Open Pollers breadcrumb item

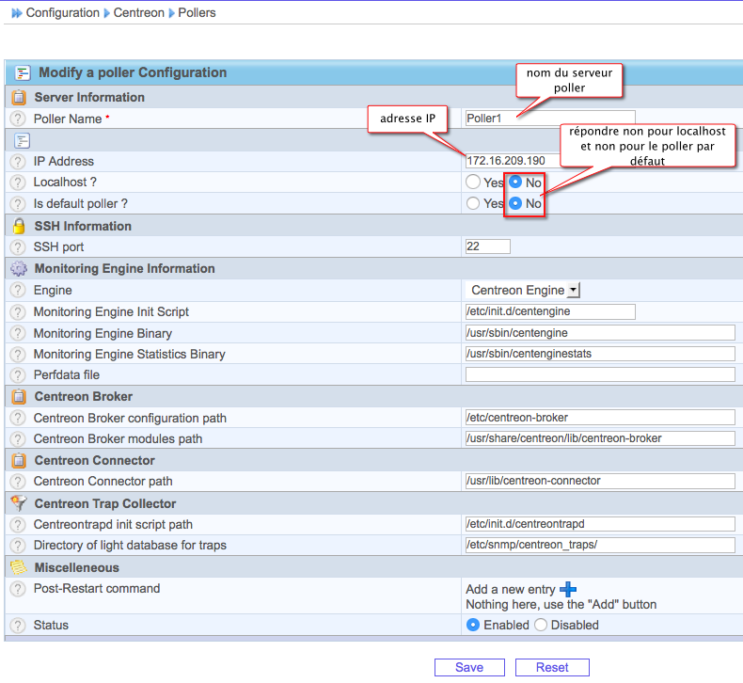coord(196,13)
